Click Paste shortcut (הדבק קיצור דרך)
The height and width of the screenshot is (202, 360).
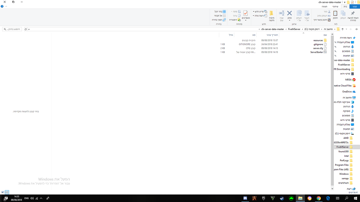[322, 20]
